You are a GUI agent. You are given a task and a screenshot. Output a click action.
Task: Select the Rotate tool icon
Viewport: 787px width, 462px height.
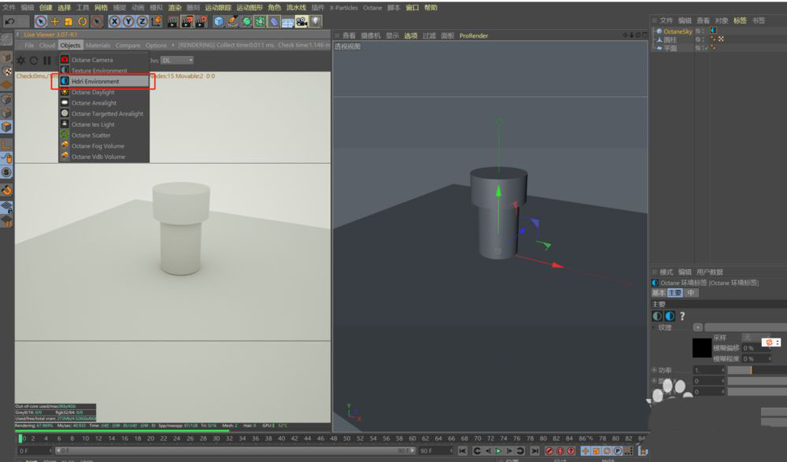click(x=82, y=21)
